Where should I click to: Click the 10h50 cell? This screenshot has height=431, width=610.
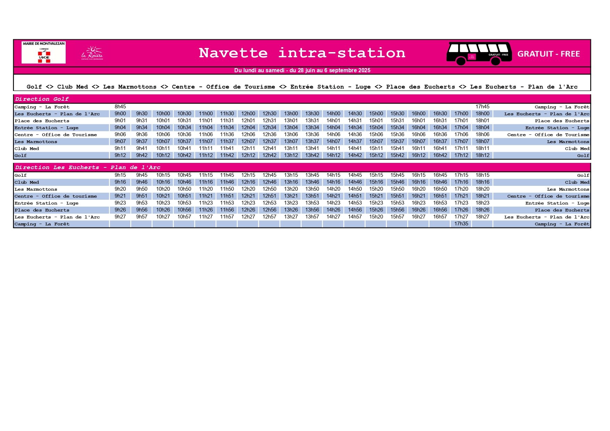184,189
